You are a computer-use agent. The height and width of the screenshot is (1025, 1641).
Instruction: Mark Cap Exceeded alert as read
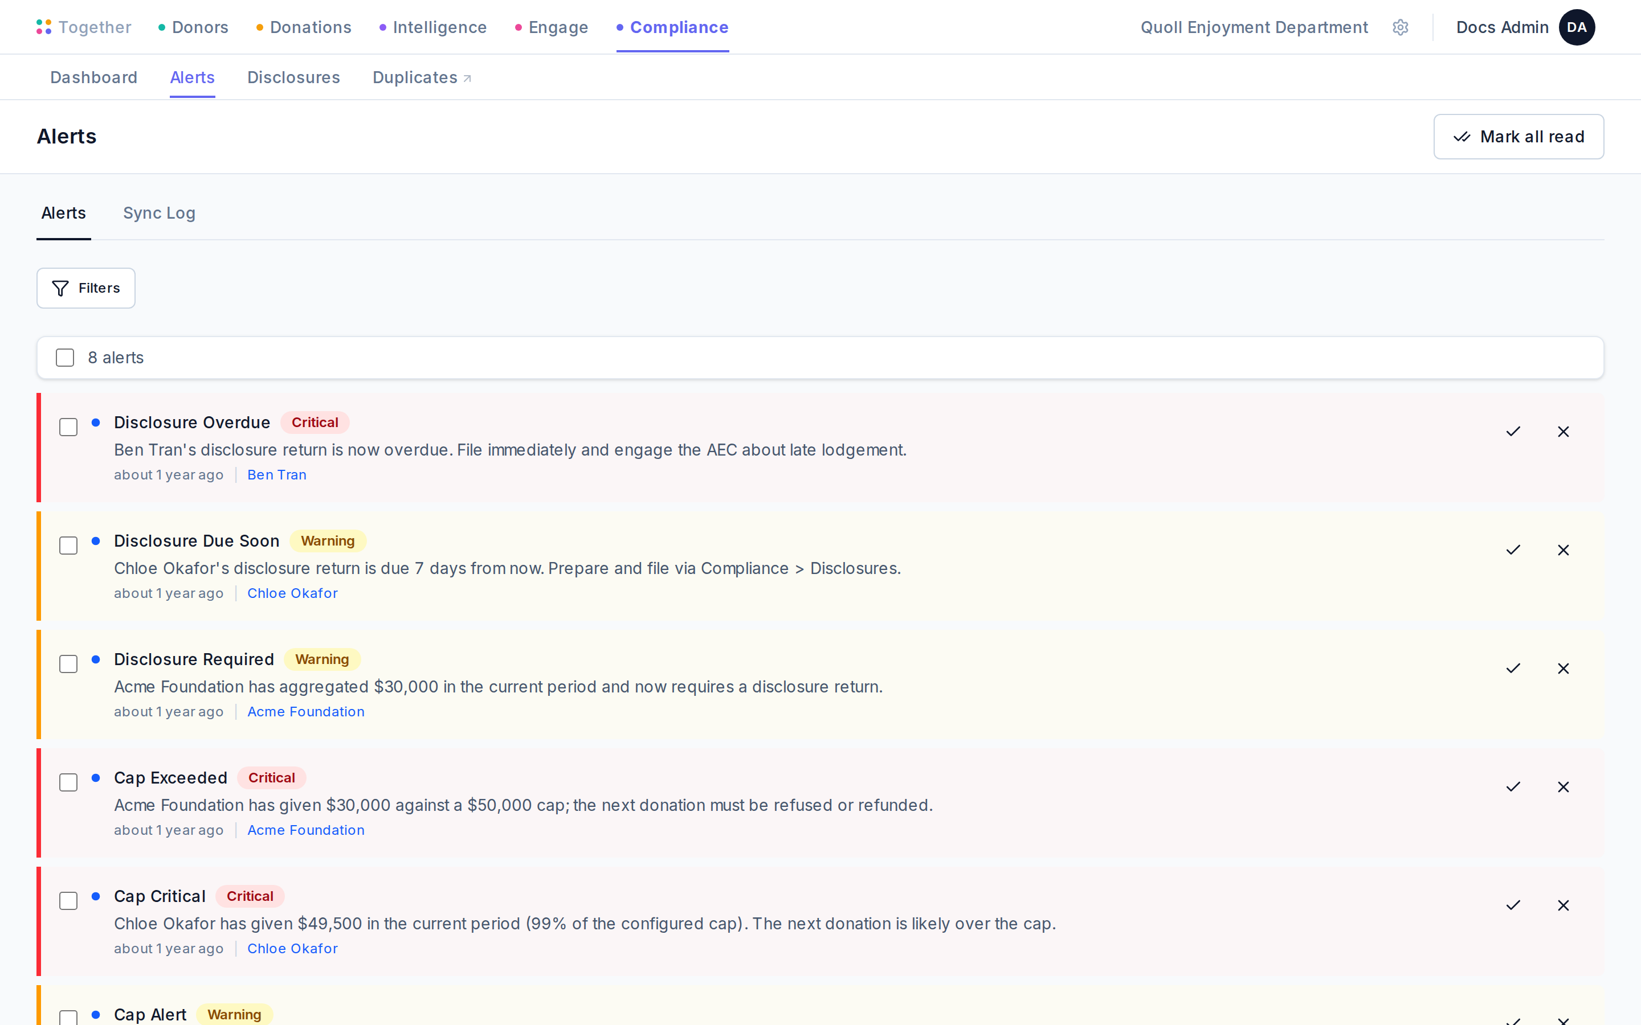click(x=1513, y=787)
